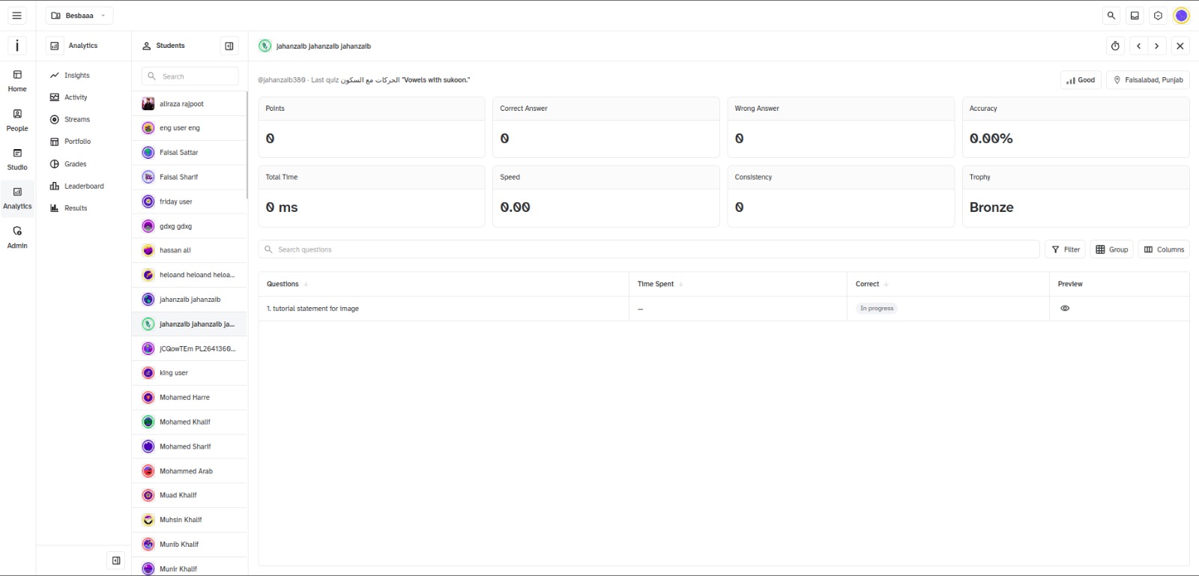Click the Group button
Viewport: 1199px width, 576px height.
pos(1111,249)
